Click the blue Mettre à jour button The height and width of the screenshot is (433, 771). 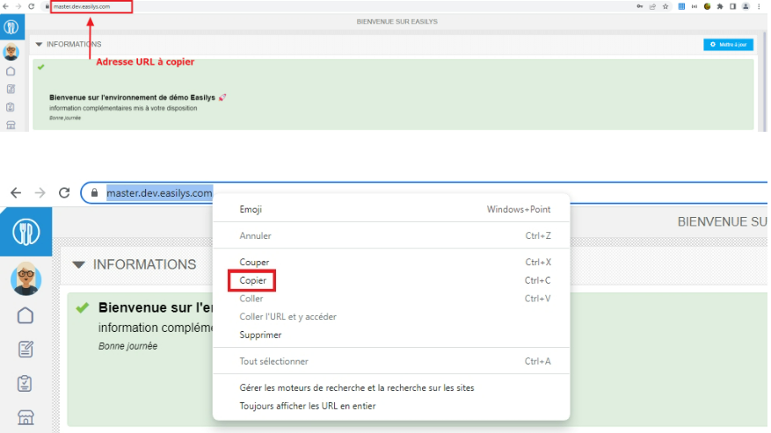(728, 44)
